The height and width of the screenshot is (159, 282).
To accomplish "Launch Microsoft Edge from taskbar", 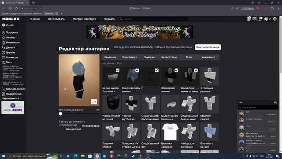I will click(75, 156).
